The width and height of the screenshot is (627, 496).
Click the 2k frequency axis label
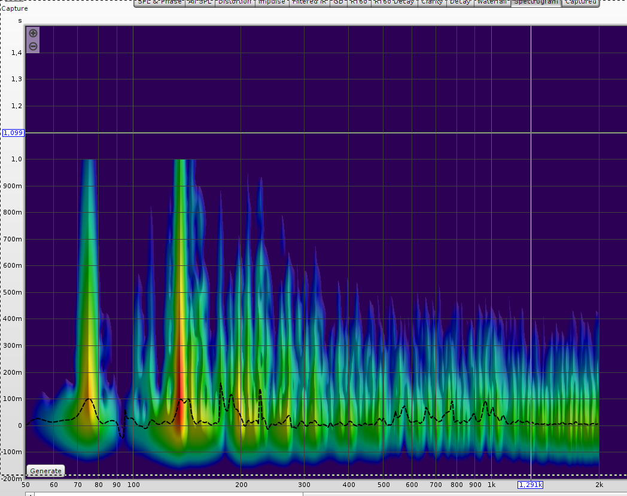pos(599,485)
